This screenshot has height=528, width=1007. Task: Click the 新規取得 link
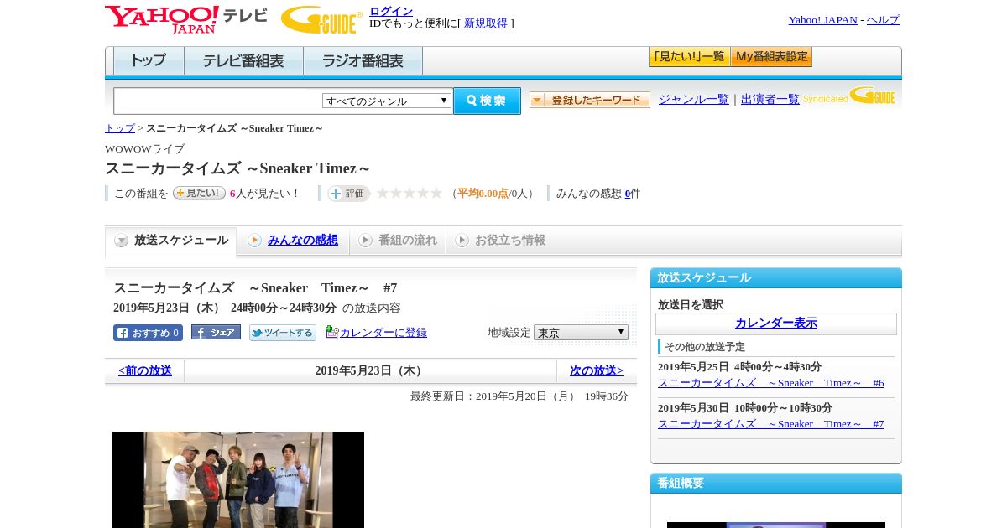[486, 23]
